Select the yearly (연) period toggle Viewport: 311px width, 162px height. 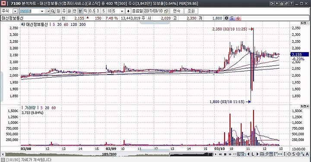(x=75, y=11)
